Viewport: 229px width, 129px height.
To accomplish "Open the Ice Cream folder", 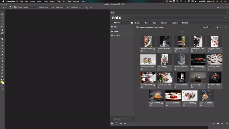I will [117, 36].
